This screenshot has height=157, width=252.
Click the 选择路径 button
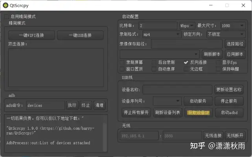235,44
